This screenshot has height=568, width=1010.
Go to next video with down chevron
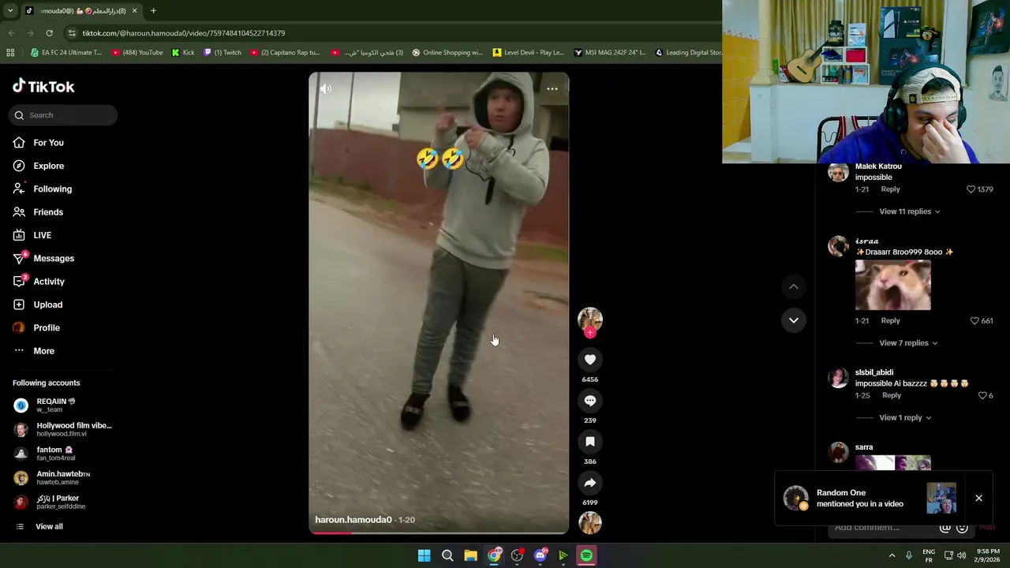click(794, 320)
